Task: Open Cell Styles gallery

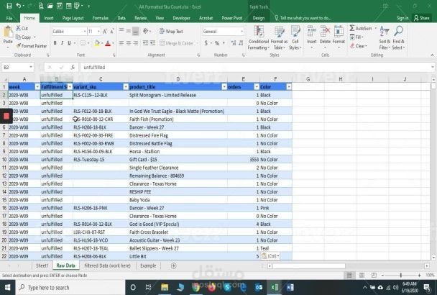Action: pos(295,37)
